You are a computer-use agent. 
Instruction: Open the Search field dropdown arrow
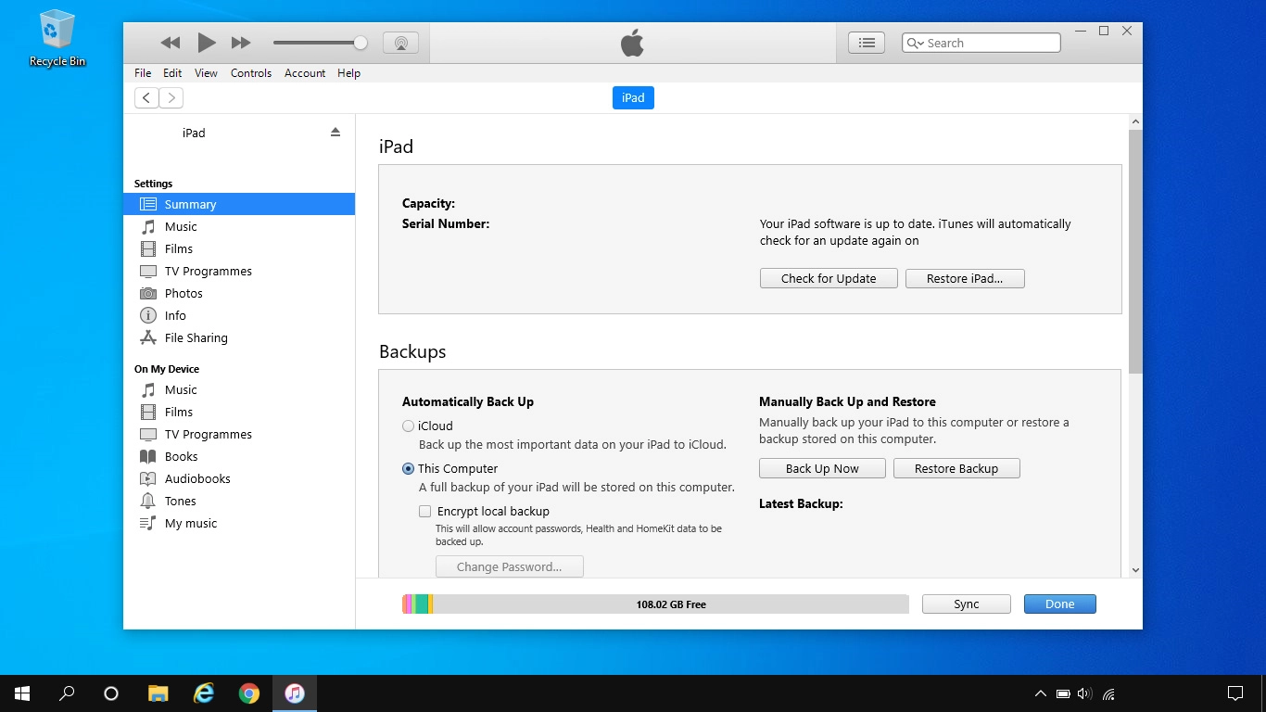pos(919,43)
